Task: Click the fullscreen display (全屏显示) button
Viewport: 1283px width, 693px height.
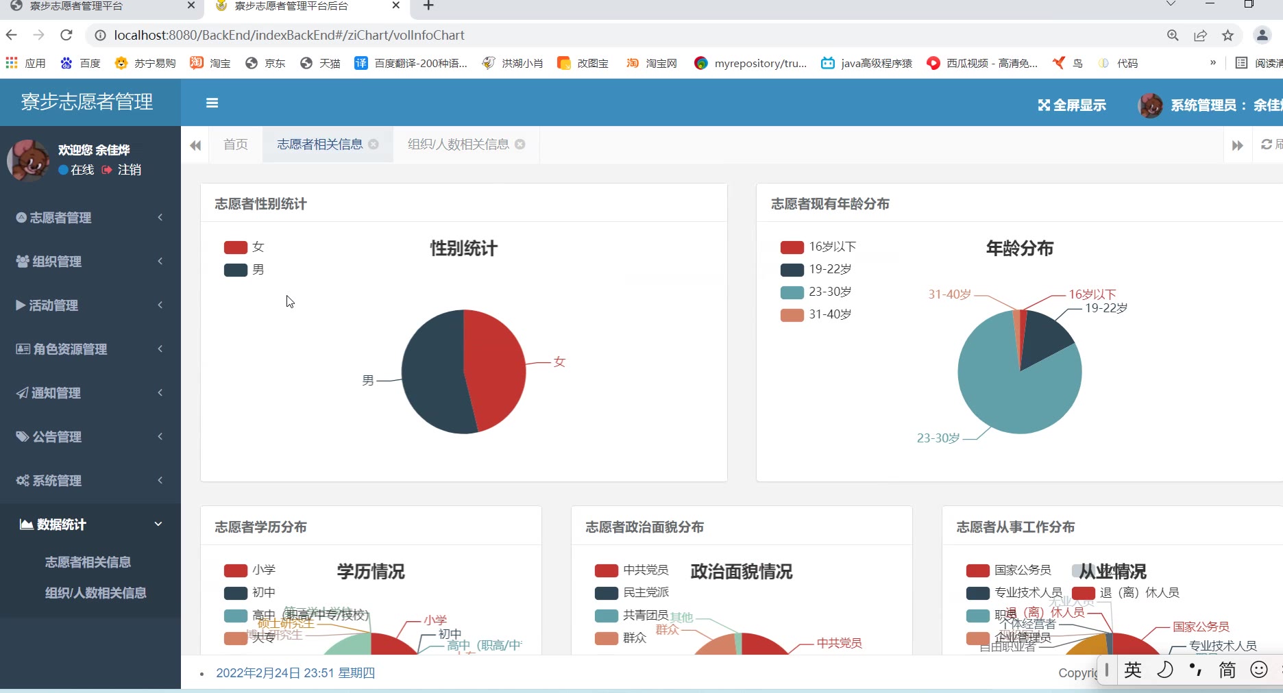Action: tap(1072, 105)
